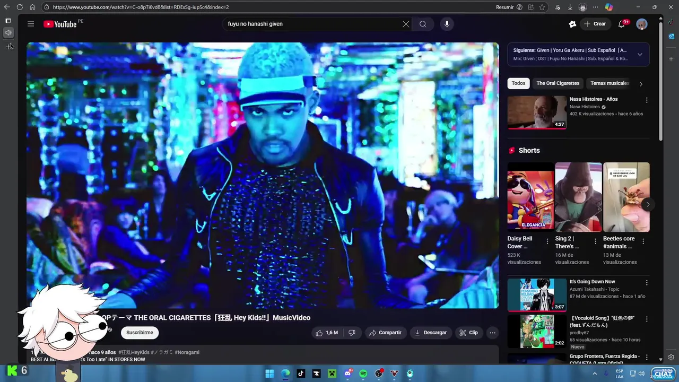The width and height of the screenshot is (679, 382).
Task: Open more actions ellipsis below video
Action: tap(492, 333)
